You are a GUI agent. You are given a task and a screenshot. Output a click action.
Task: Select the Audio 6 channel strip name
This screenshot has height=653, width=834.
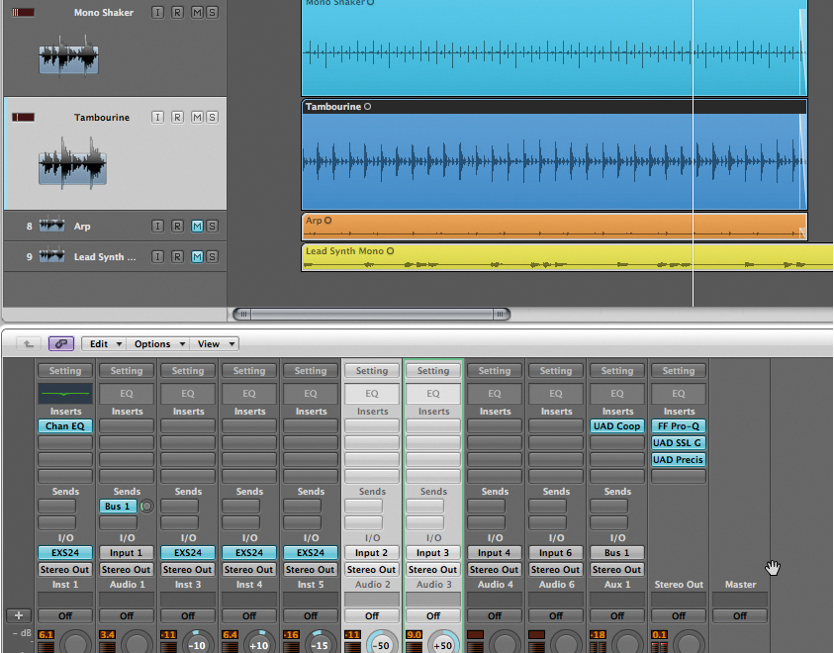coord(556,584)
